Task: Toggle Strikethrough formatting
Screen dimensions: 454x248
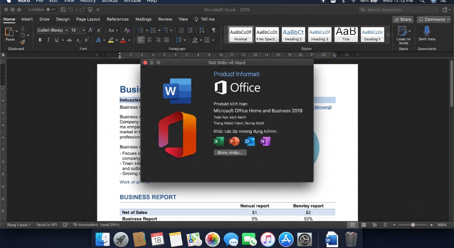Action: click(70, 40)
